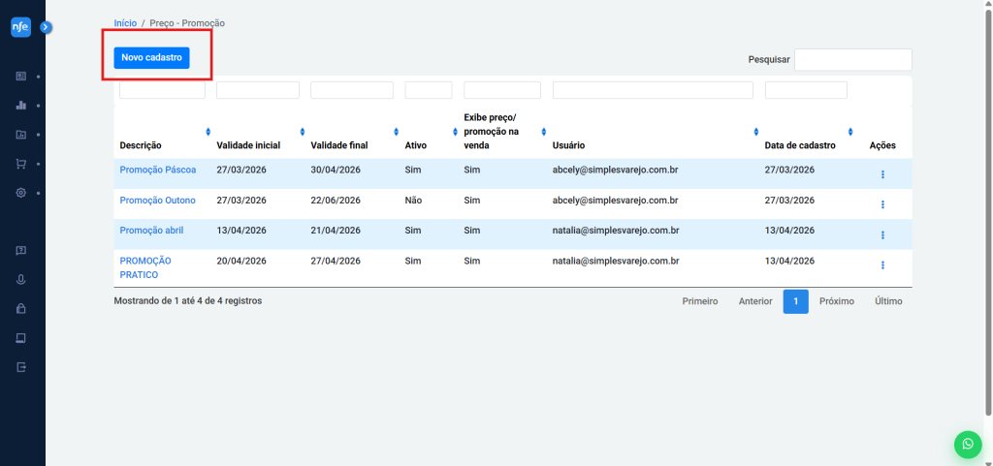Open the bar chart reports sidebar icon
The height and width of the screenshot is (466, 993).
(20, 105)
